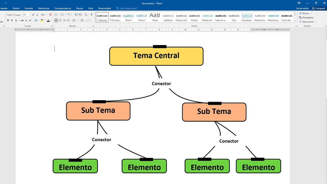327x184 pixels.
Task: Click ¿Qué desea hacer? search box
Action: click(127, 8)
